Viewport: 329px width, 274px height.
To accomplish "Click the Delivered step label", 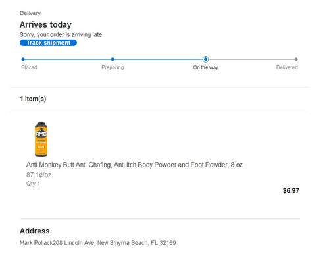I will point(287,67).
